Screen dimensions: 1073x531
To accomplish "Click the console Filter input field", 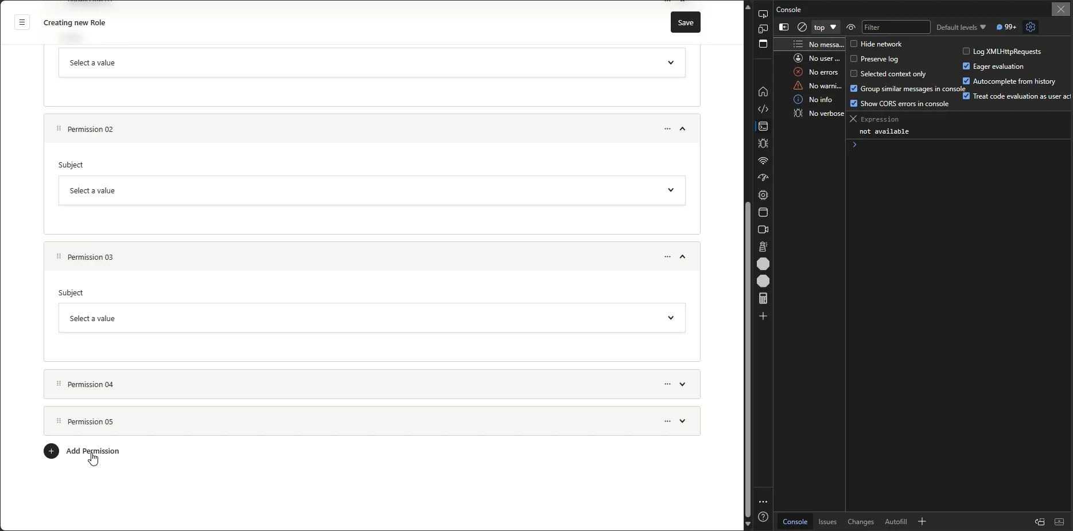I will click(x=896, y=27).
